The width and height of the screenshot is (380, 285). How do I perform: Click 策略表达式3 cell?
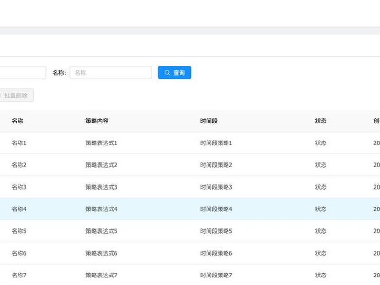[x=101, y=187]
